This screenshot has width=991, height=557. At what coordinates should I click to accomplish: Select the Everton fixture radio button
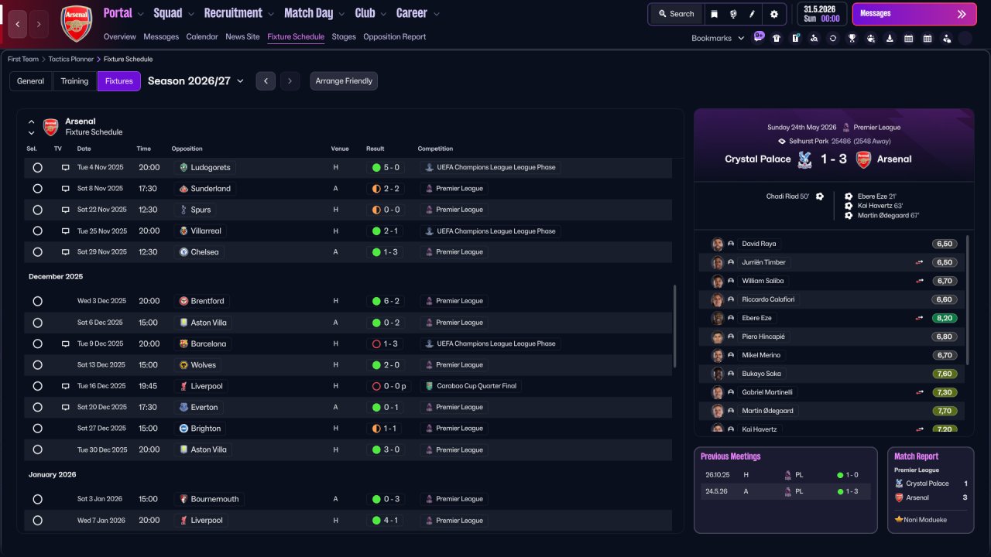pyautogui.click(x=37, y=407)
